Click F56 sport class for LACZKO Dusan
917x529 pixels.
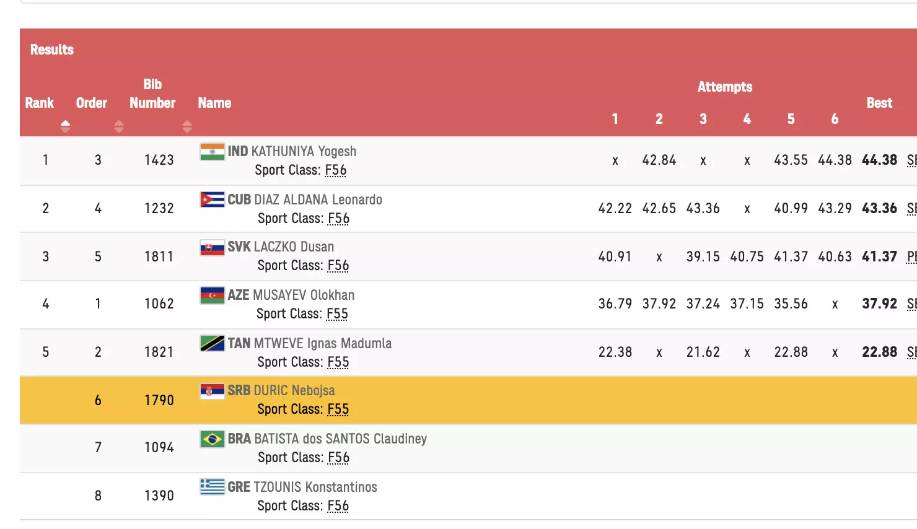click(338, 266)
